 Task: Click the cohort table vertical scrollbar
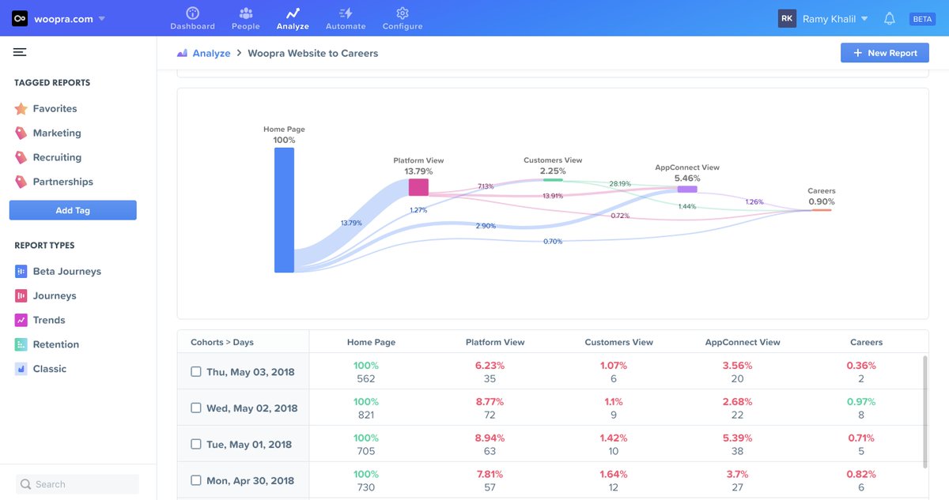coord(924,411)
